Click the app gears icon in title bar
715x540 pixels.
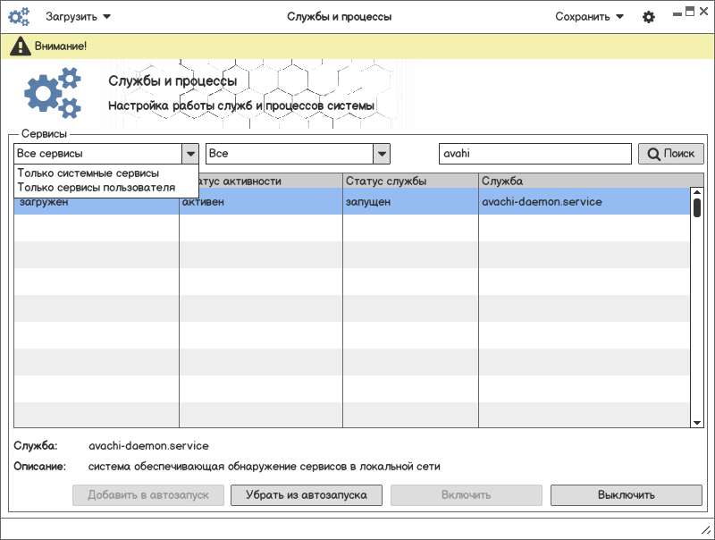19,17
